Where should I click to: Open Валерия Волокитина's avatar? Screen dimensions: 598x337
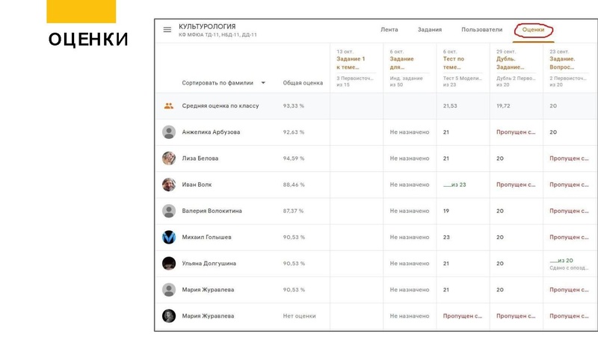point(169,211)
